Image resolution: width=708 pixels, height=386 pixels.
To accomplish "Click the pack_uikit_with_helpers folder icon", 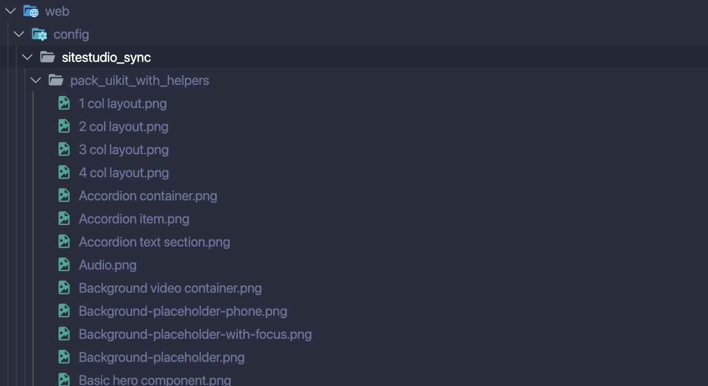I will pyautogui.click(x=56, y=80).
